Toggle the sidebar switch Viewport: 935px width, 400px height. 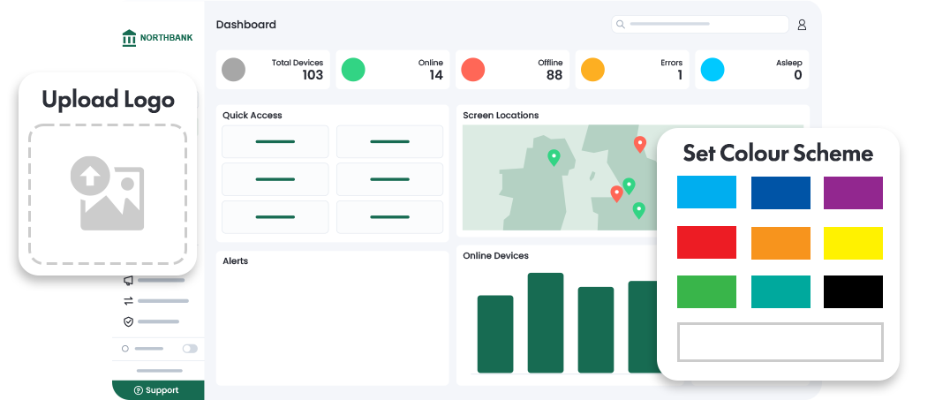pyautogui.click(x=190, y=349)
